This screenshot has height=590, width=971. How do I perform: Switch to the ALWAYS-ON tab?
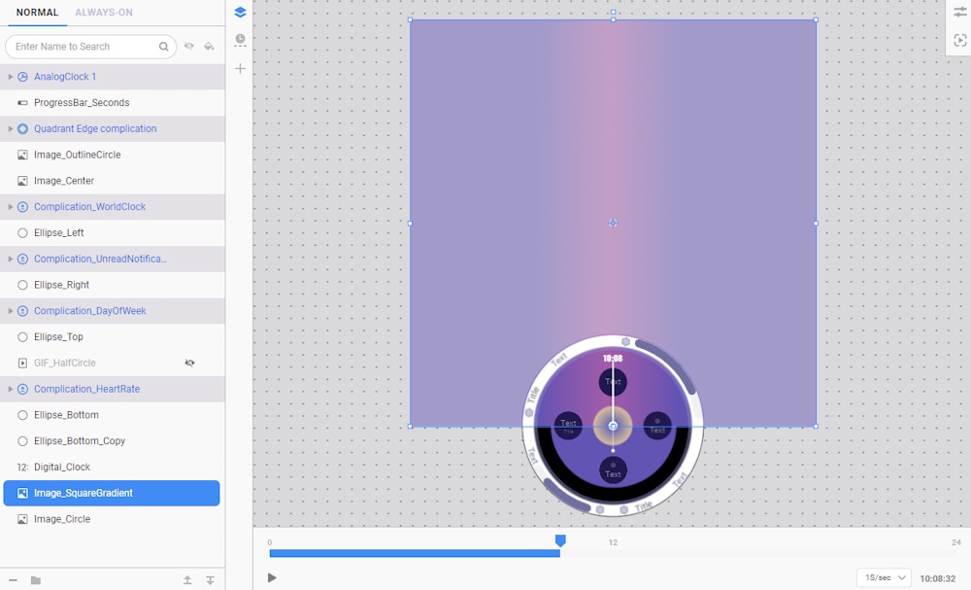click(104, 13)
